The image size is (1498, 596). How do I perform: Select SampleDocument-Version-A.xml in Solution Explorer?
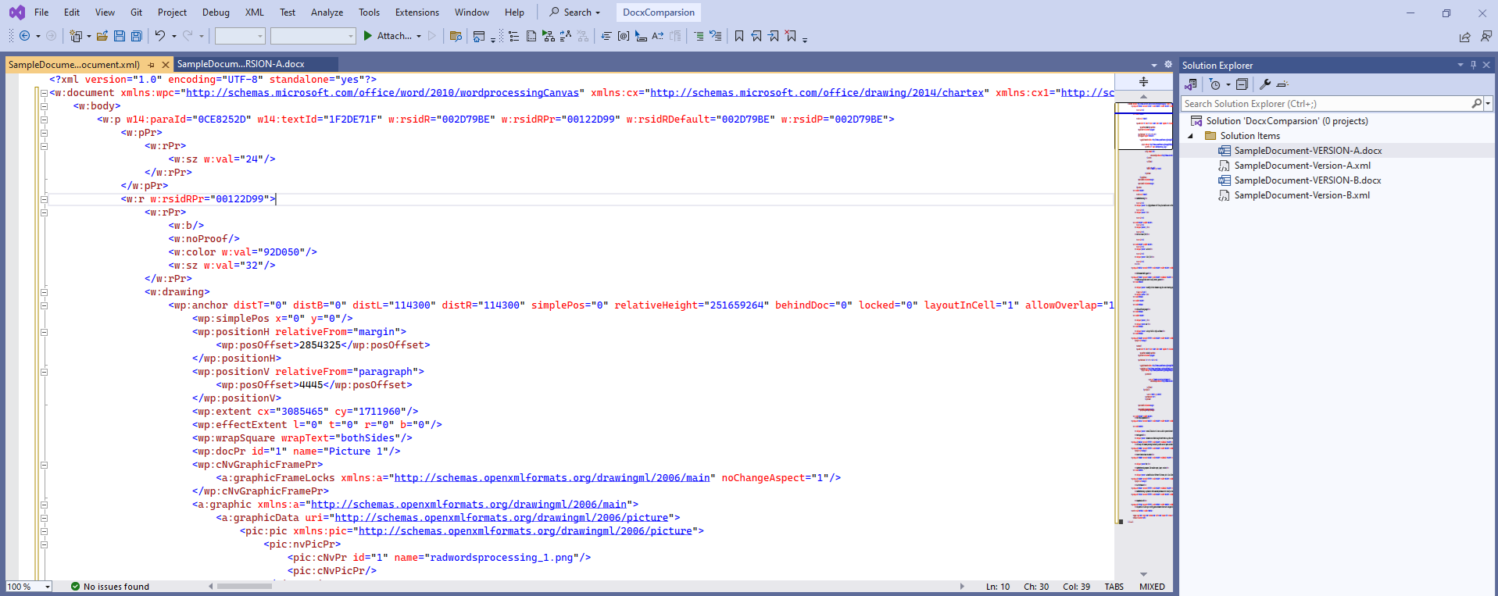1302,166
